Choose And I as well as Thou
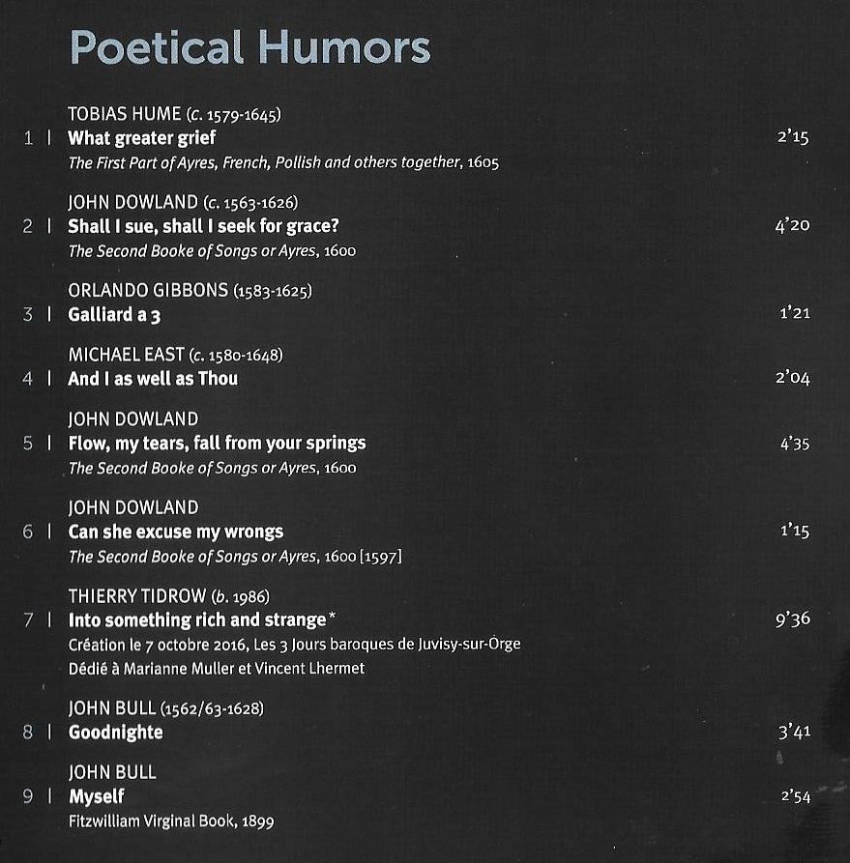The image size is (850, 863). [153, 379]
